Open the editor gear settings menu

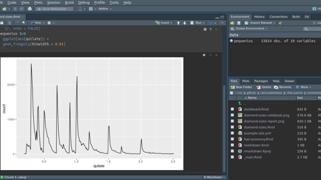click(49, 23)
